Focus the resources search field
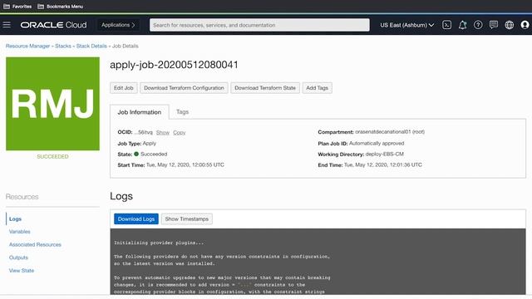 click(259, 25)
